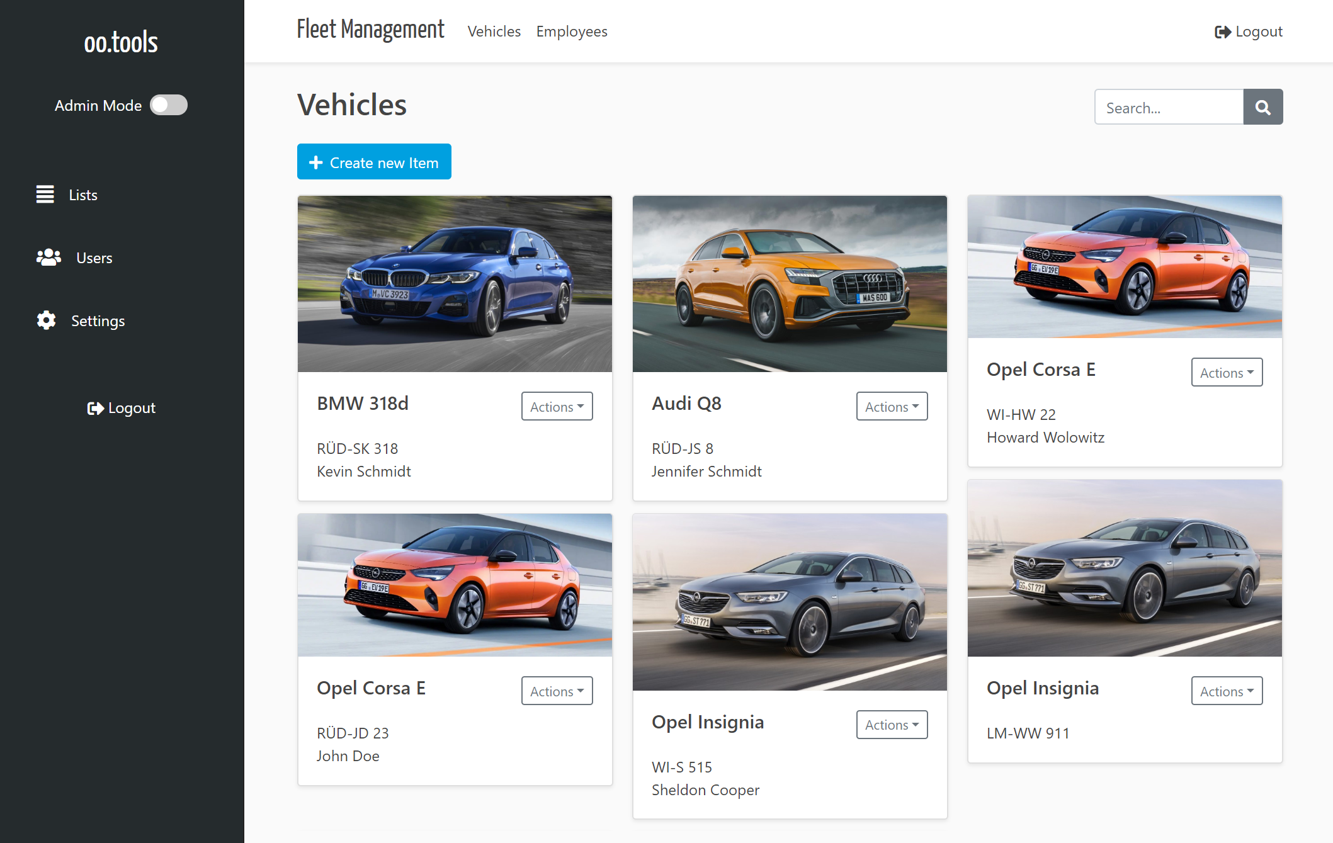Click the Lists hamburger icon

pyautogui.click(x=45, y=195)
